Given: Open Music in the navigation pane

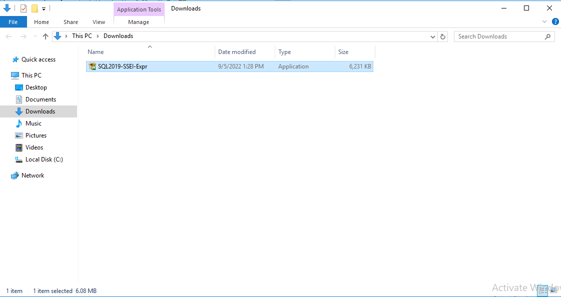Looking at the screenshot, I should pos(33,123).
